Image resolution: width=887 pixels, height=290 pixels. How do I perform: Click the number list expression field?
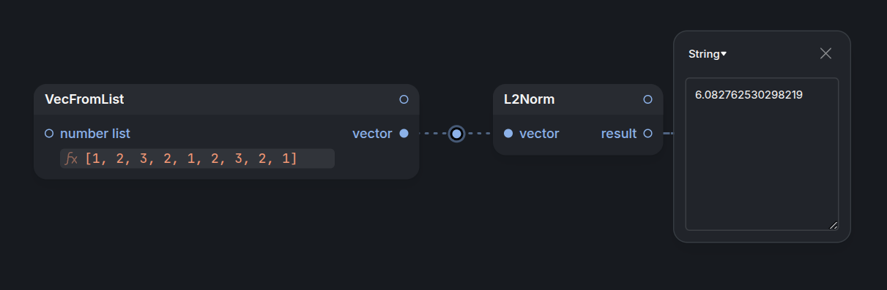(197, 159)
